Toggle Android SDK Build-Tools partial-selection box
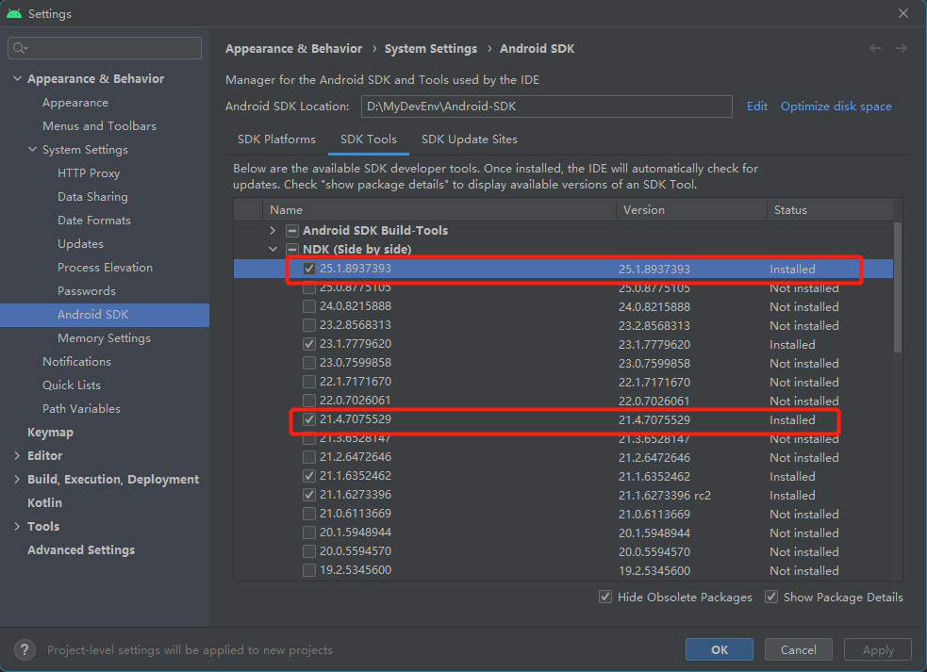This screenshot has height=672, width=927. [x=292, y=231]
